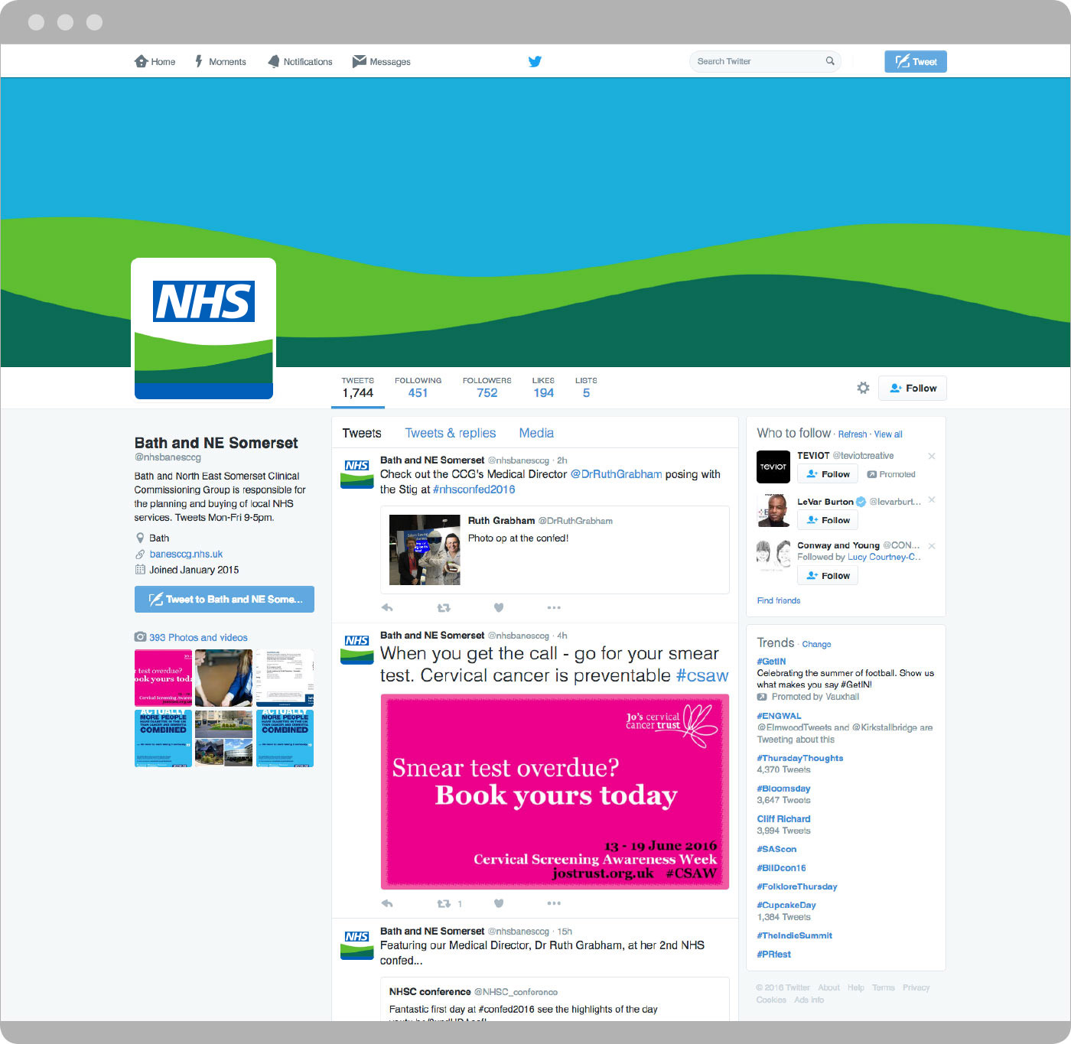Refresh the Who to follow list

[852, 434]
